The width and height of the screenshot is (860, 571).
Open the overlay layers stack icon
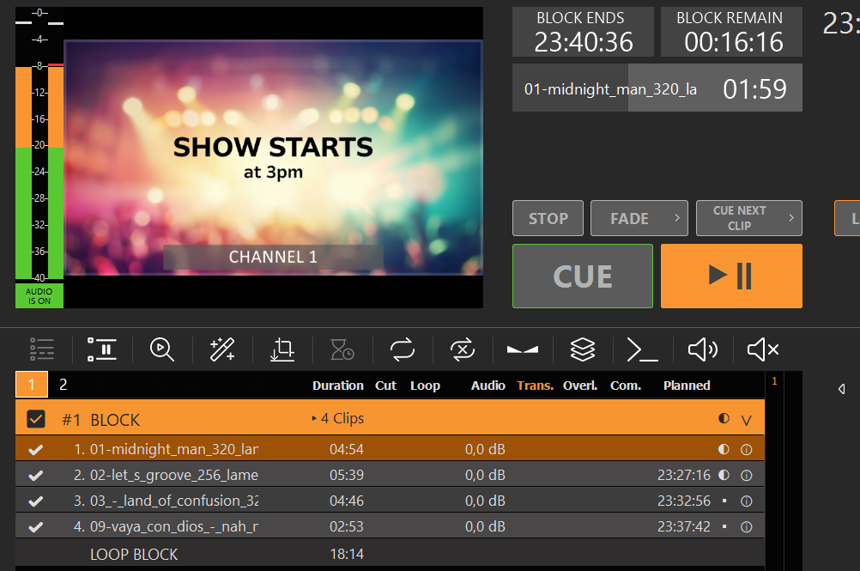point(583,349)
